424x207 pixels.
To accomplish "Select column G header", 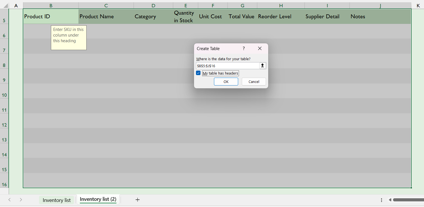I will [x=242, y=5].
